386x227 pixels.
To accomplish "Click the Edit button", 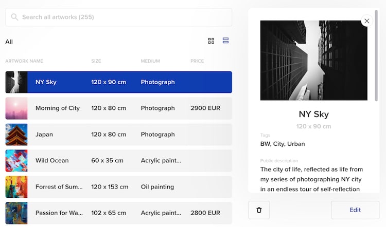I will 355,210.
